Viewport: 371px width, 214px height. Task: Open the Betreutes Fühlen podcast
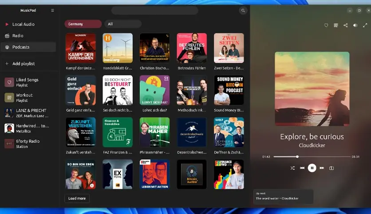pyautogui.click(x=192, y=48)
